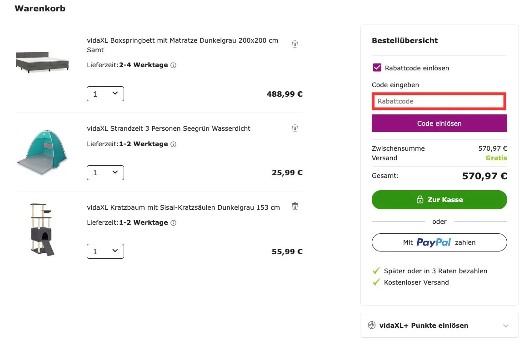
Task: Delete the Boxspringbett using its trash icon
Action: [x=294, y=43]
